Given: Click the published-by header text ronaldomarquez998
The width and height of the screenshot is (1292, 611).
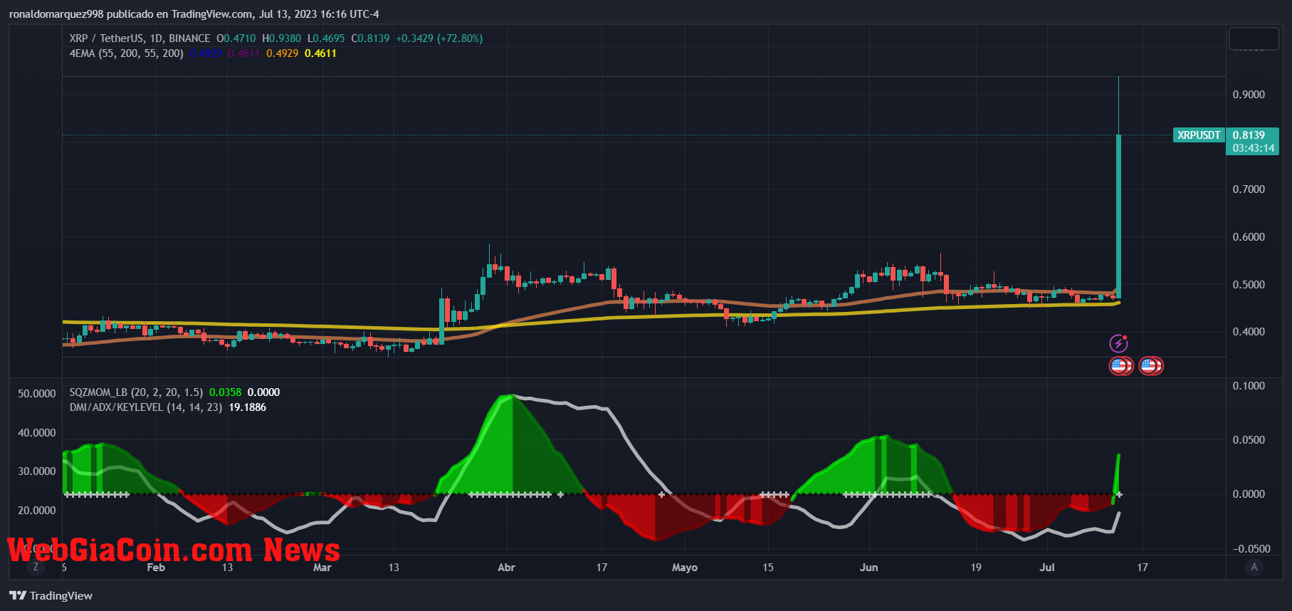Looking at the screenshot, I should (56, 14).
